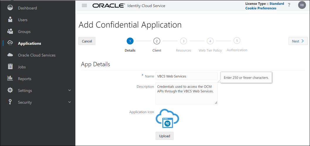The width and height of the screenshot is (310, 146).
Task: Click the Reports bar chart icon
Action: (10, 79)
